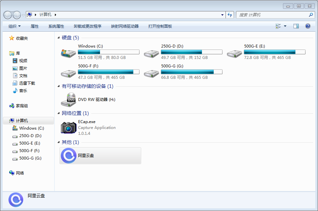318x211 pixels.
Task: Open the DVD RW drive (H:)
Action: [x=68, y=100]
